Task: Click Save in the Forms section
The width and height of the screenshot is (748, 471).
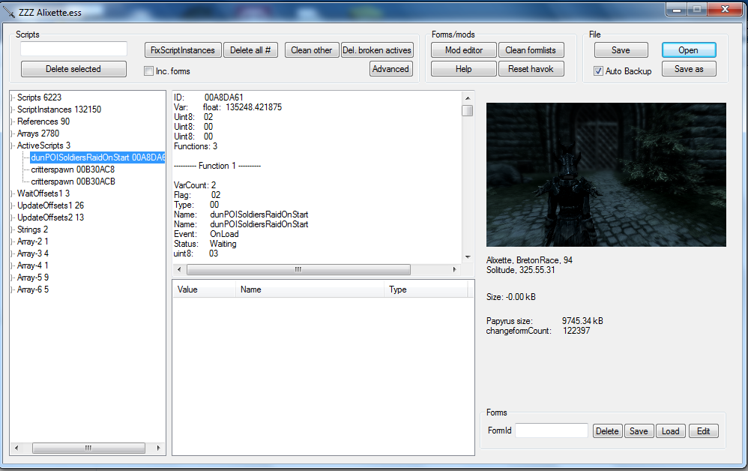Action: coord(639,431)
